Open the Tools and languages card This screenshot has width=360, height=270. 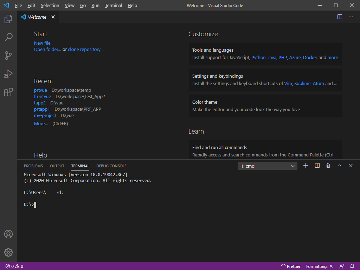(265, 54)
